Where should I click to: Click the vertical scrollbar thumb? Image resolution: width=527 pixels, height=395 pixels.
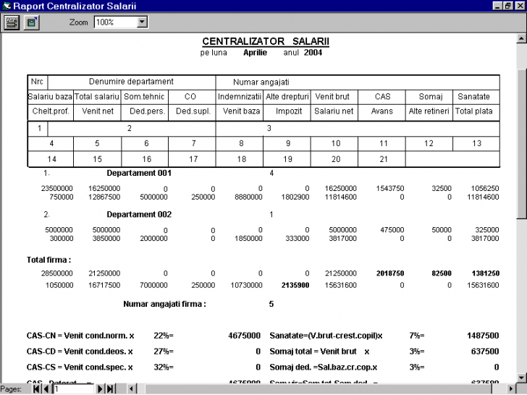tap(521, 144)
